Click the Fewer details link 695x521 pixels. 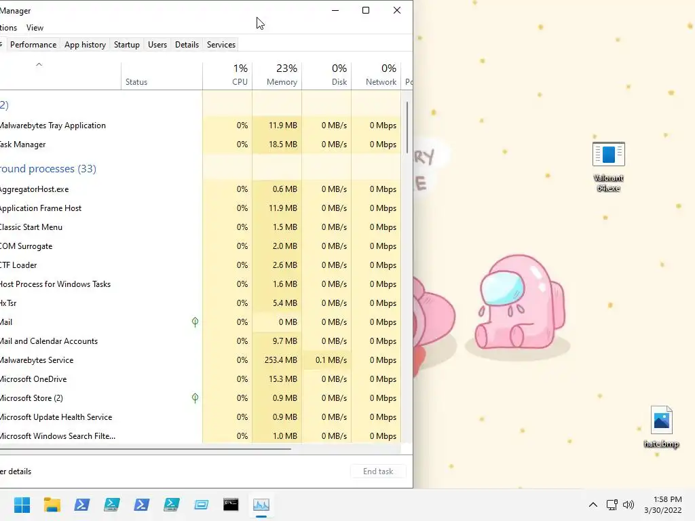(x=16, y=471)
